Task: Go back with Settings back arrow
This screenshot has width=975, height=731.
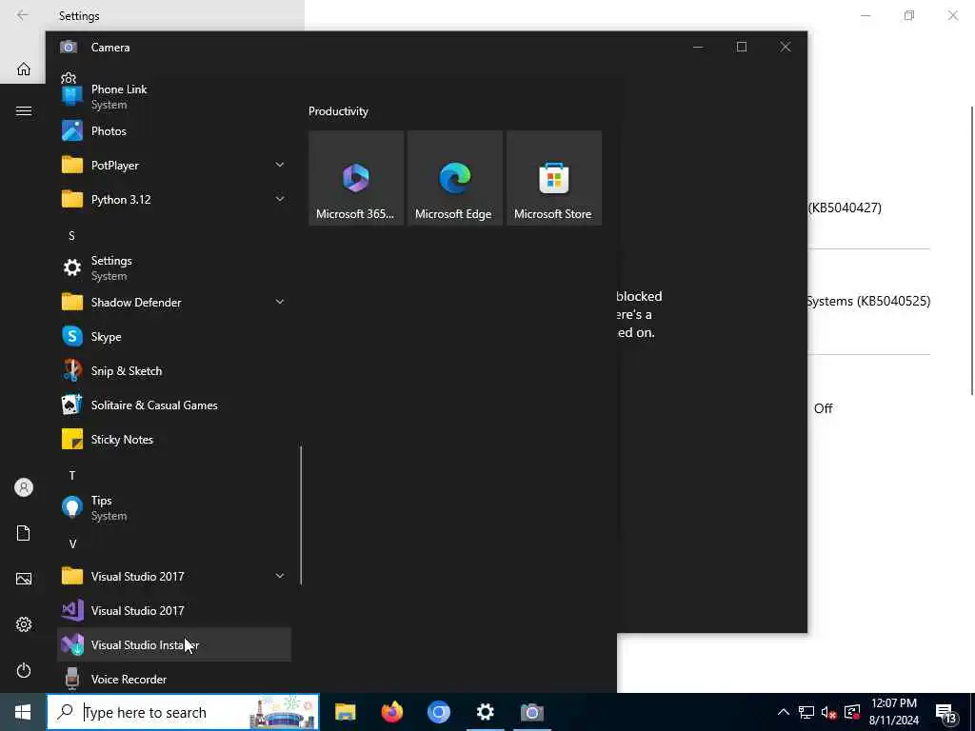Action: [x=23, y=15]
